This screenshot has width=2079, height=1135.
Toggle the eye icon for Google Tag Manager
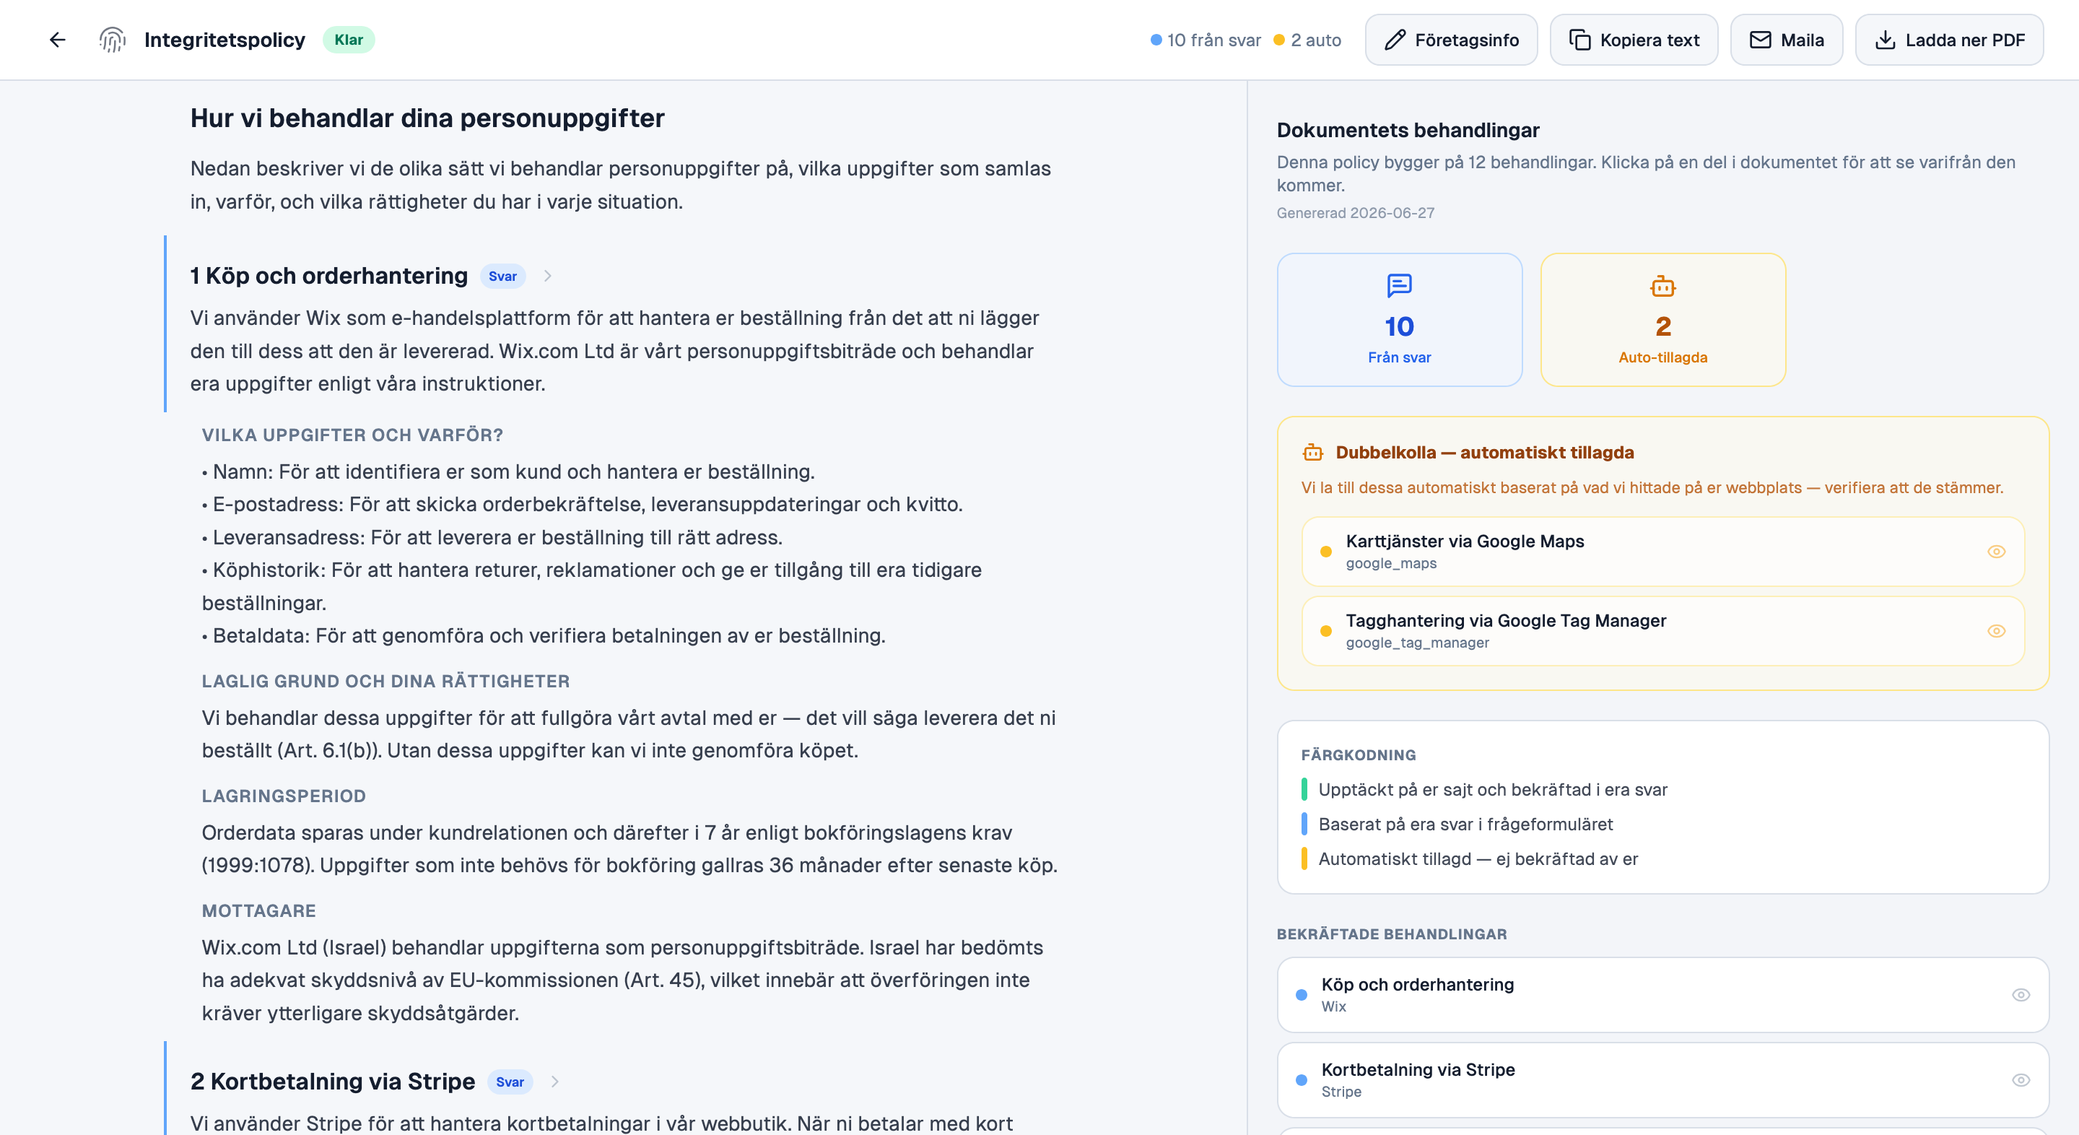[1997, 630]
